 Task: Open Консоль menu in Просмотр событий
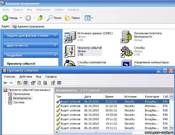click(10, 77)
